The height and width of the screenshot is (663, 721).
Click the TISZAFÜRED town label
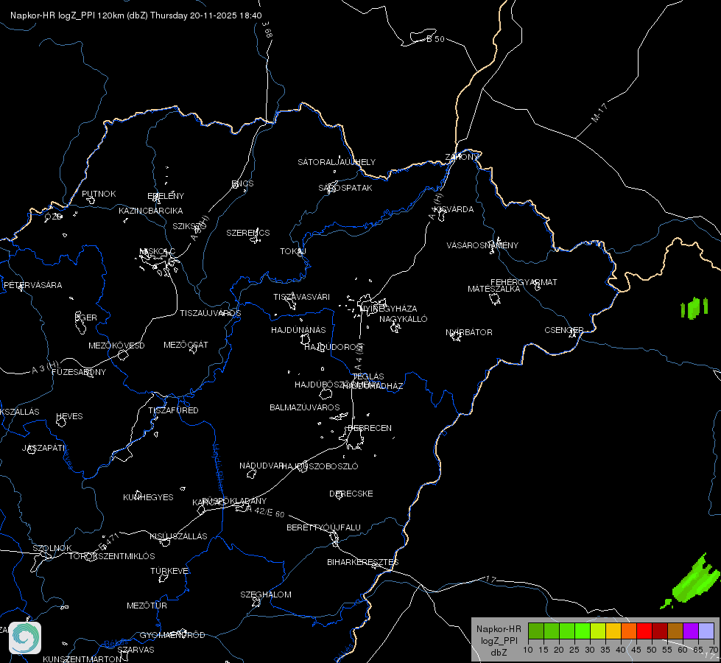click(173, 410)
